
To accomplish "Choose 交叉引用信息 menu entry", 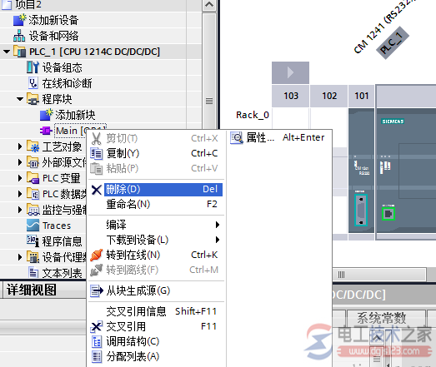I will (x=156, y=311).
